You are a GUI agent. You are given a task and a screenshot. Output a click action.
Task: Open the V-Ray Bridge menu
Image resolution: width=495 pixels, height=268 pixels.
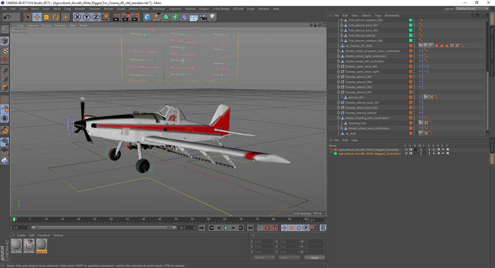221,9
